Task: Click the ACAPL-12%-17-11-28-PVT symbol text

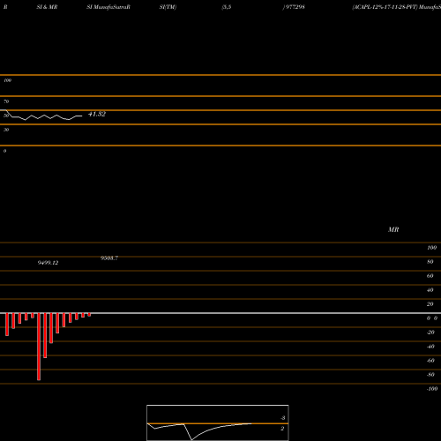Action: pos(385,7)
